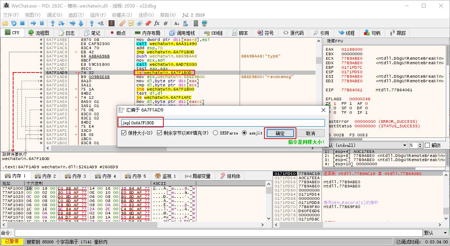Click the 取消 cancel button

(310, 133)
